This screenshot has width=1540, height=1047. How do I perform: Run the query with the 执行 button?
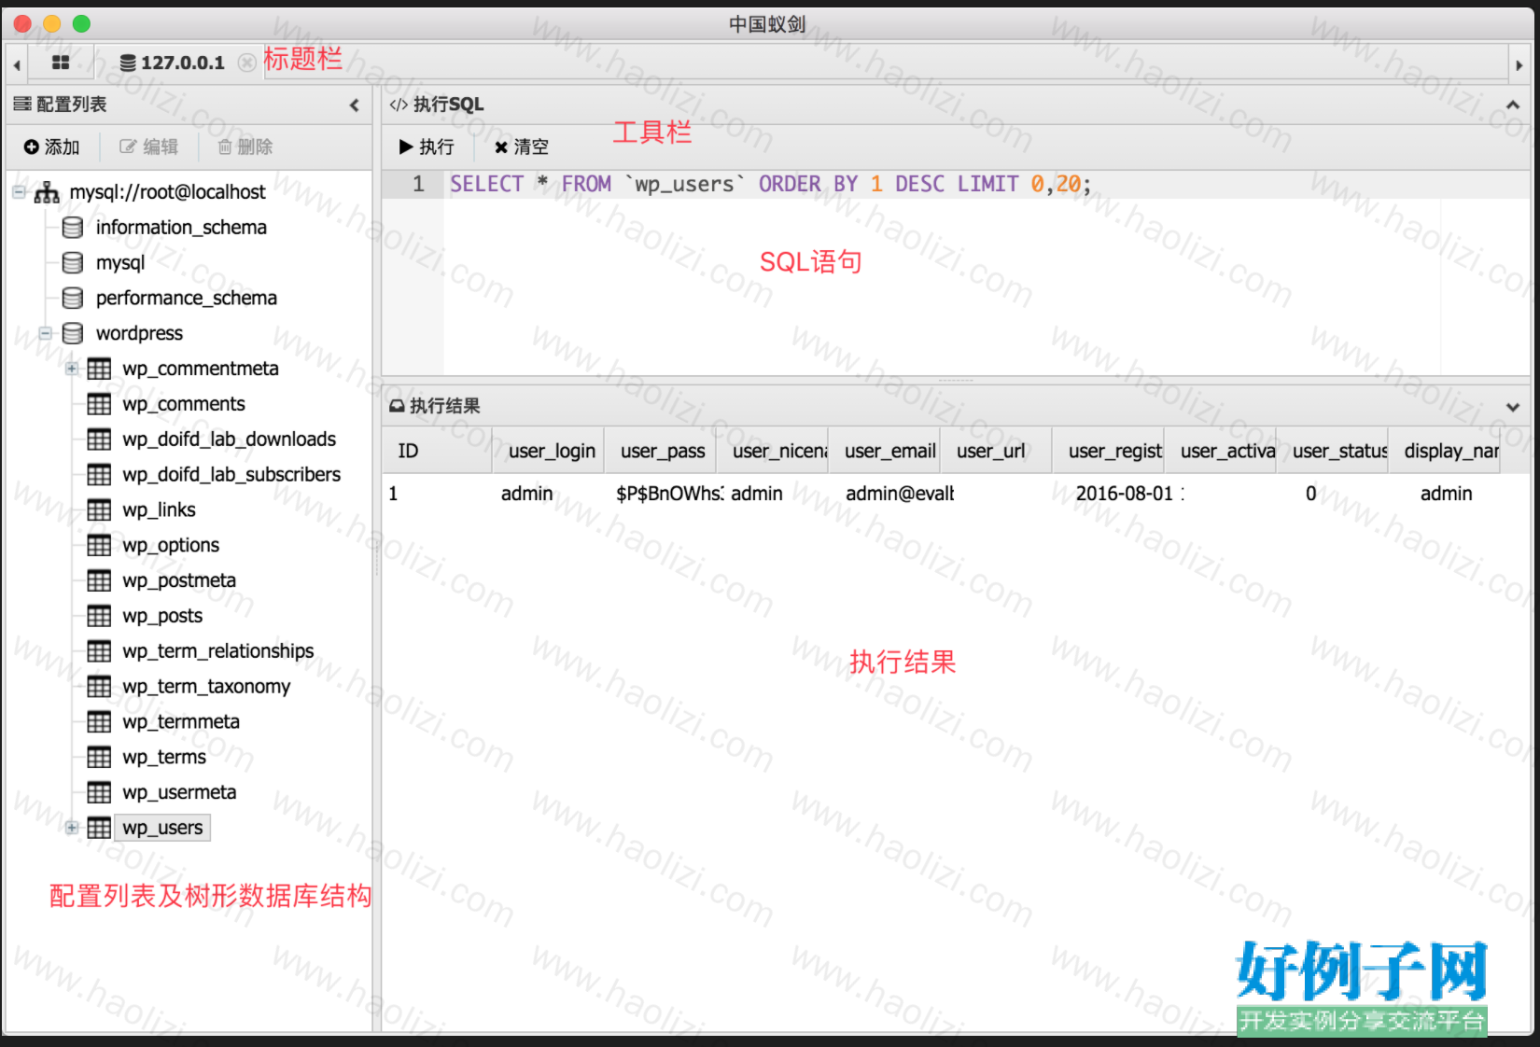tap(427, 147)
